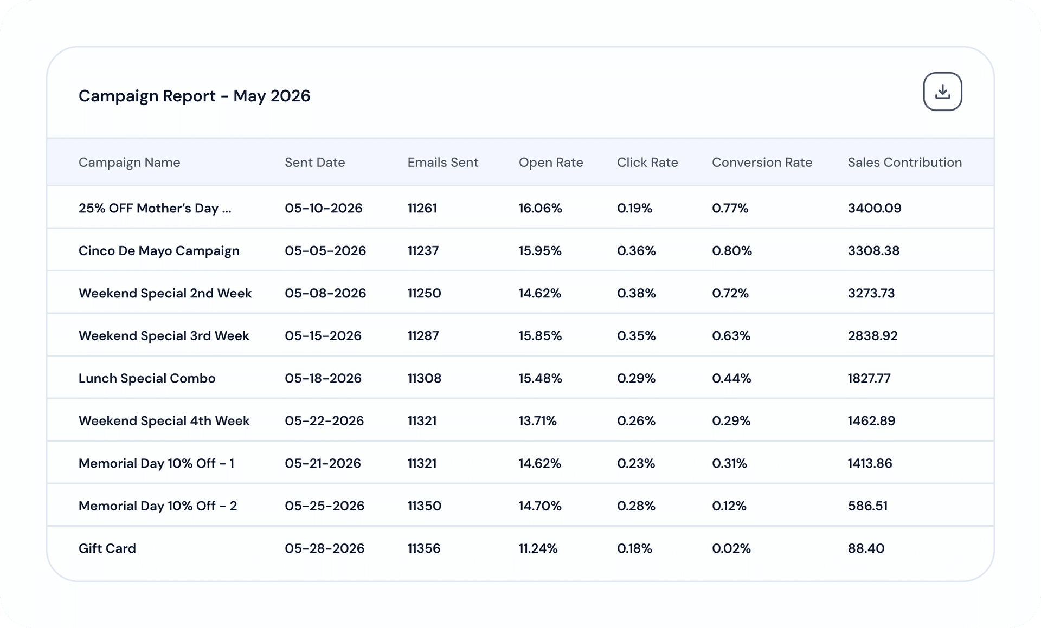Click the click rate 0.36%
This screenshot has width=1041, height=628.
637,250
